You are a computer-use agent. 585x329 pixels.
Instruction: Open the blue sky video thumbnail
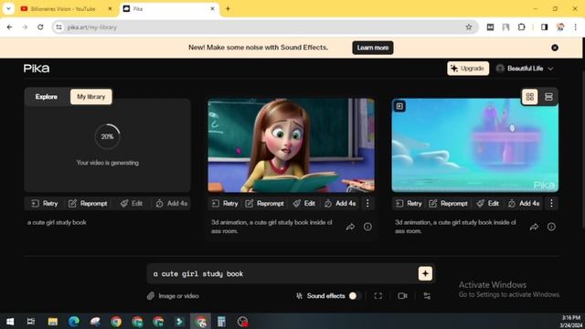tap(475, 145)
